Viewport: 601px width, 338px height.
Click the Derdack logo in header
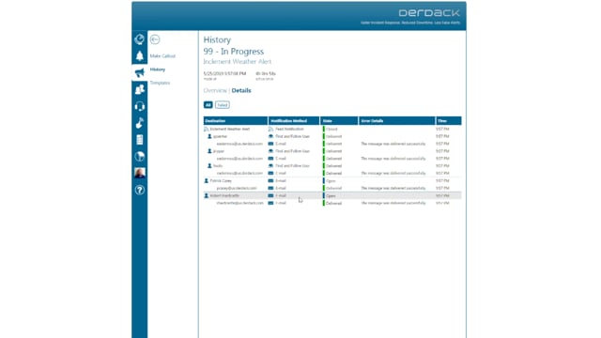(x=429, y=13)
